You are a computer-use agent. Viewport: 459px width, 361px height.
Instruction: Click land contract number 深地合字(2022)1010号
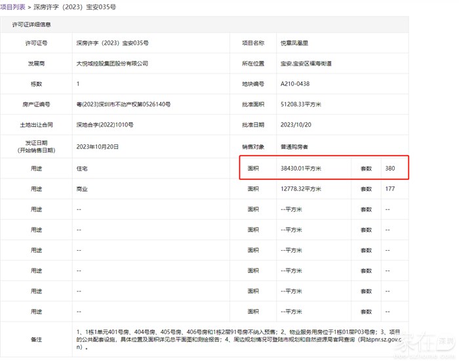click(105, 125)
